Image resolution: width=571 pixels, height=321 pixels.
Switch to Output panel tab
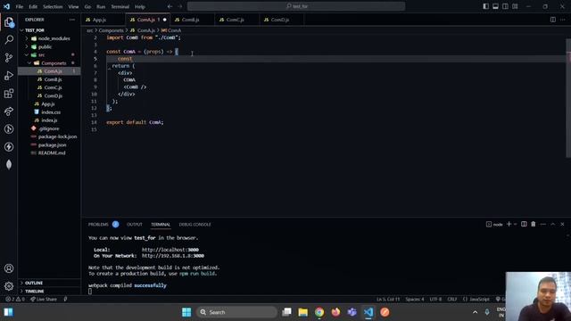tap(135, 225)
